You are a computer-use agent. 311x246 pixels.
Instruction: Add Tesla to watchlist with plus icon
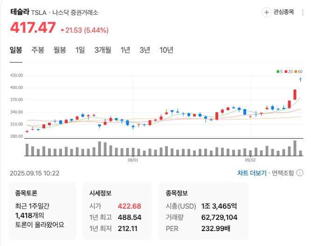[267, 12]
